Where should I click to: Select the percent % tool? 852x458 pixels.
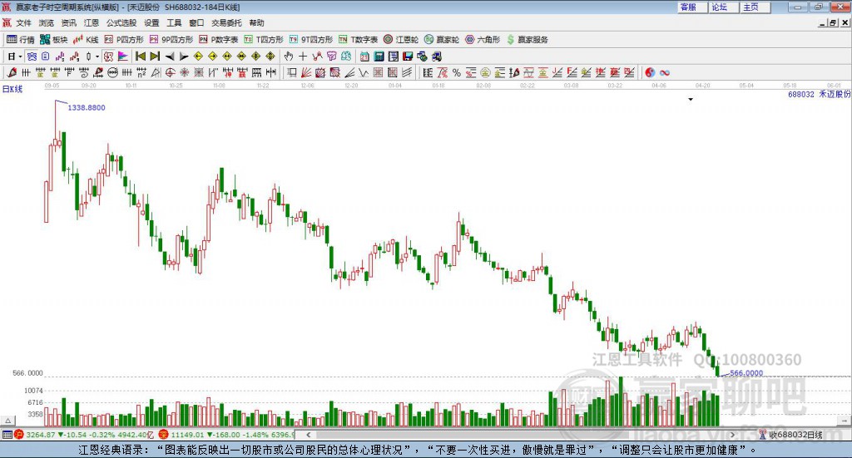tap(457, 72)
